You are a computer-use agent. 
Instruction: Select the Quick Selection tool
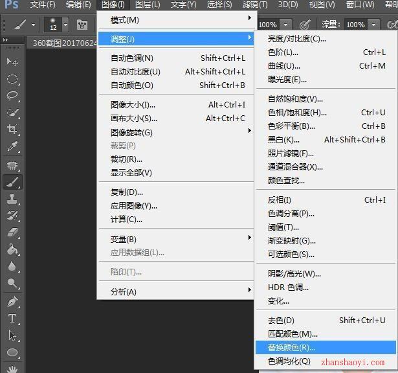coord(12,113)
